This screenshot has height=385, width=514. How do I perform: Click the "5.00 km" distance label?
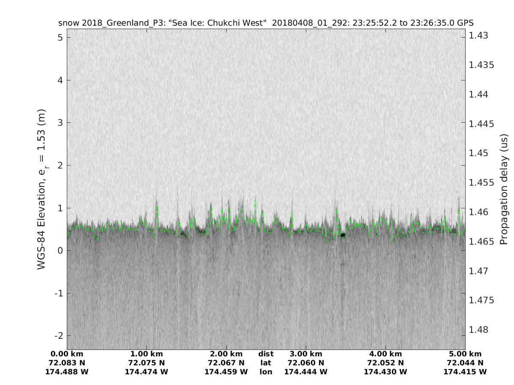tap(465, 354)
